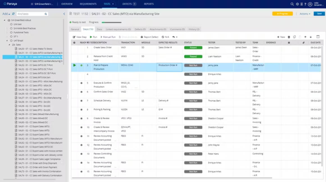The width and height of the screenshot is (326, 182).
Task: Move step down with arrow icon
Action: [311, 37]
